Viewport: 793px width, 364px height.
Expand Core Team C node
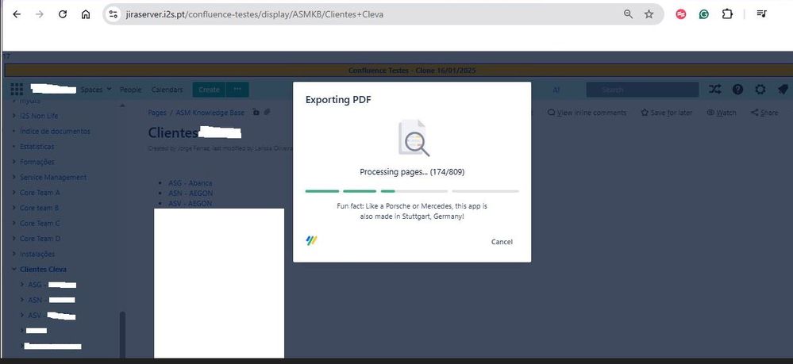pyautogui.click(x=14, y=224)
